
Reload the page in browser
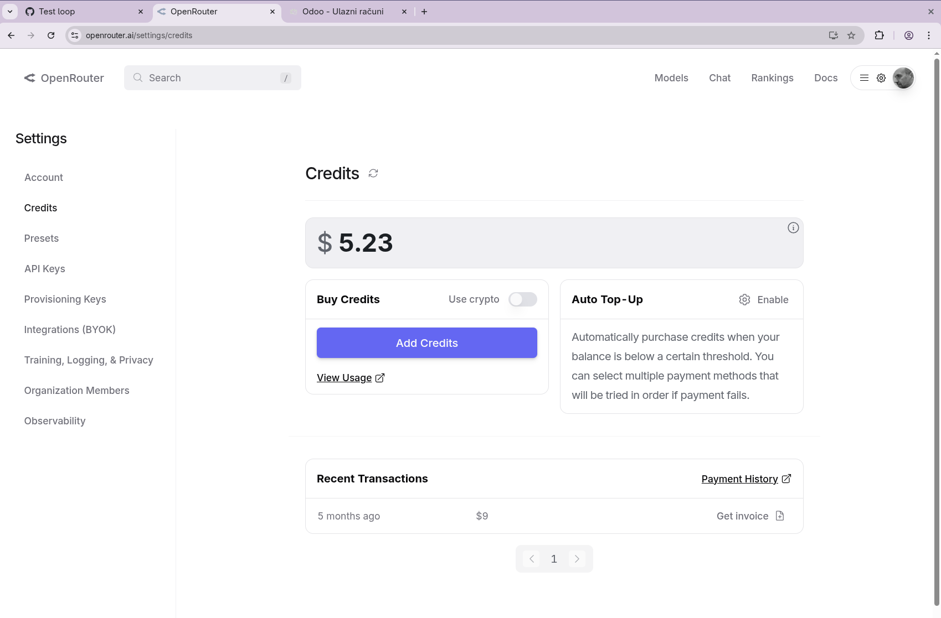51,35
